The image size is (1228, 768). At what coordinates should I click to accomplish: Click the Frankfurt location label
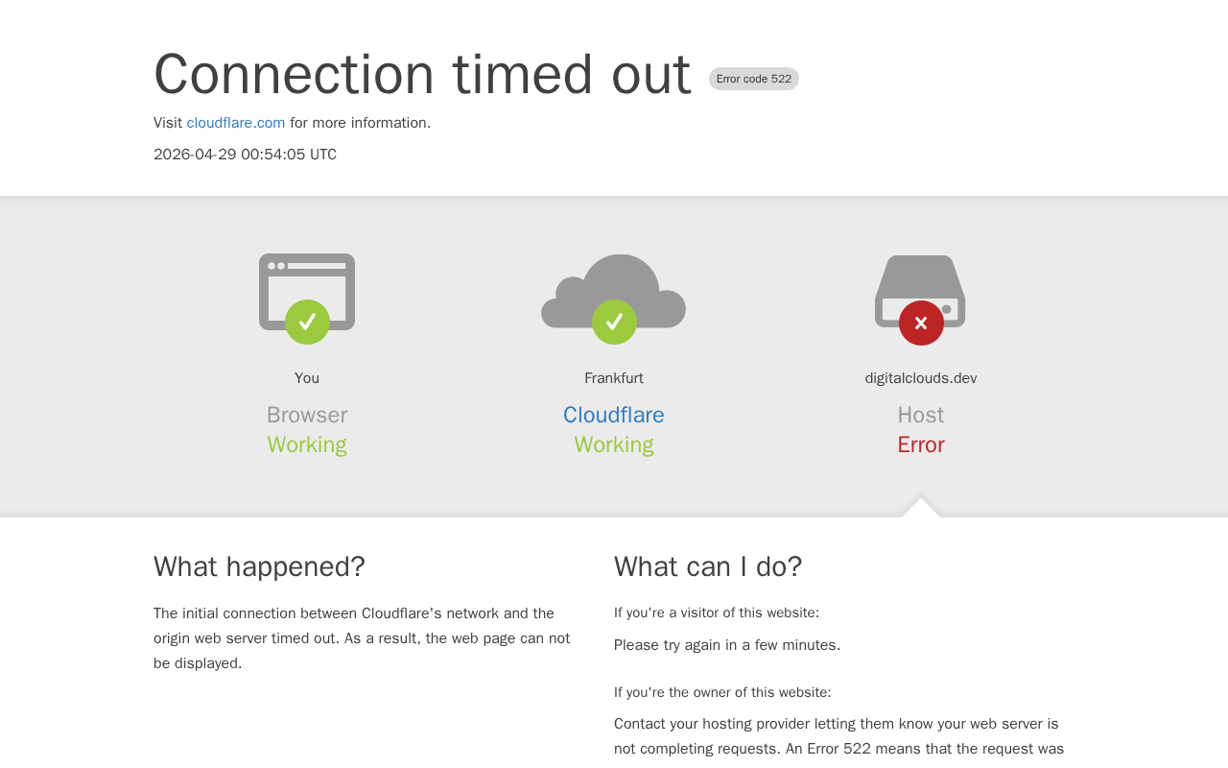[x=614, y=378]
